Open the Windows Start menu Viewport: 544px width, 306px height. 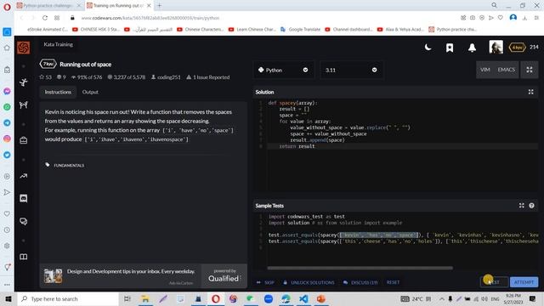8,298
